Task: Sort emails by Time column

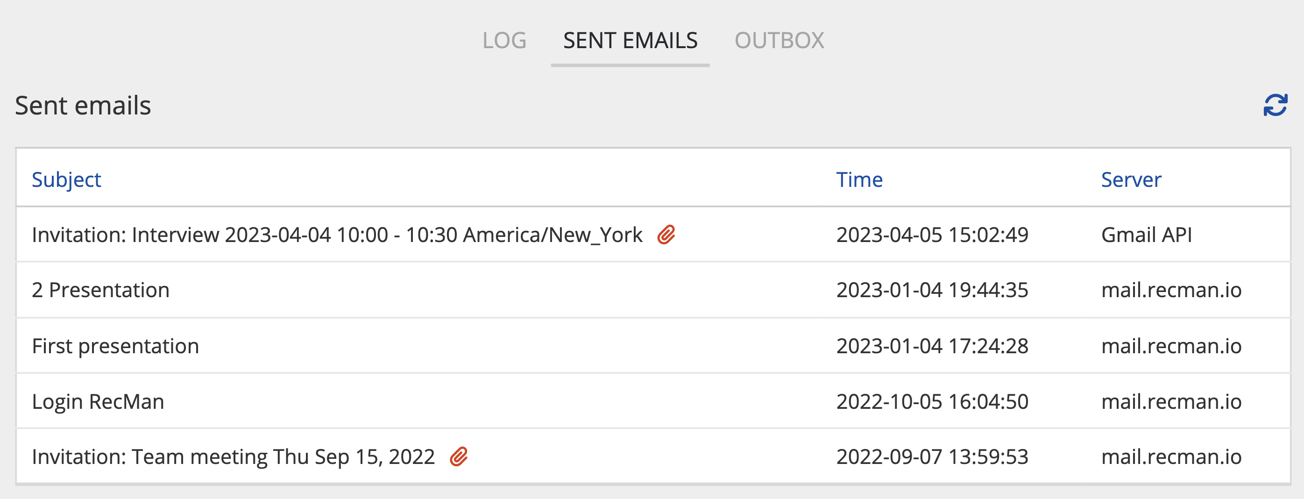Action: click(x=859, y=180)
